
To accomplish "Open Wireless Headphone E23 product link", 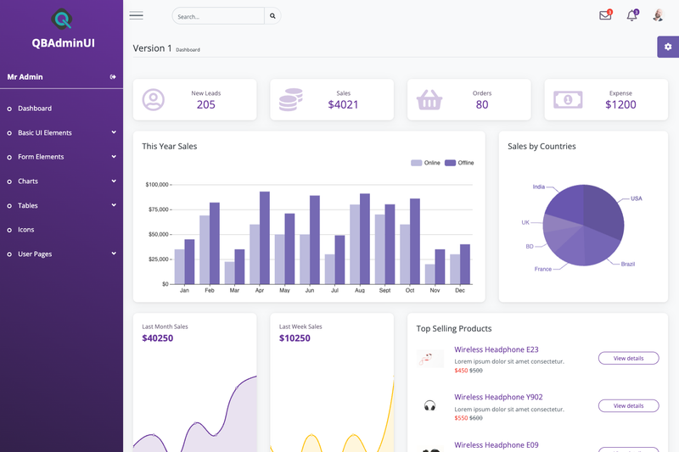I will coord(497,349).
